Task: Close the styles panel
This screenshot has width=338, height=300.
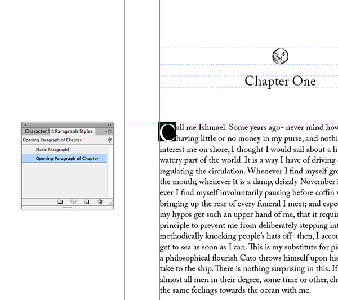Action: [25, 125]
